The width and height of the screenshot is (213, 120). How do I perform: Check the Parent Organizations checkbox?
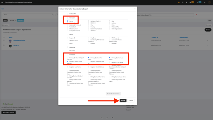[x=89, y=29]
